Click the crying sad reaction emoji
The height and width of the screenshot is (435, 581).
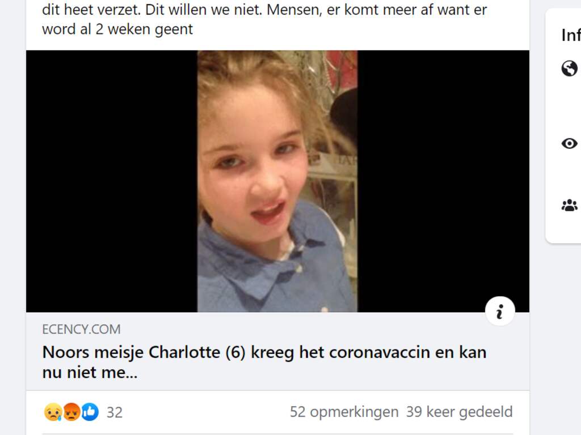(53, 412)
